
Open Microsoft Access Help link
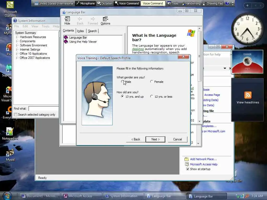tap(204, 164)
